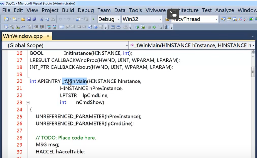The width and height of the screenshot is (257, 158).
Task: Click the Paste clipboard icon
Action: [53, 19]
